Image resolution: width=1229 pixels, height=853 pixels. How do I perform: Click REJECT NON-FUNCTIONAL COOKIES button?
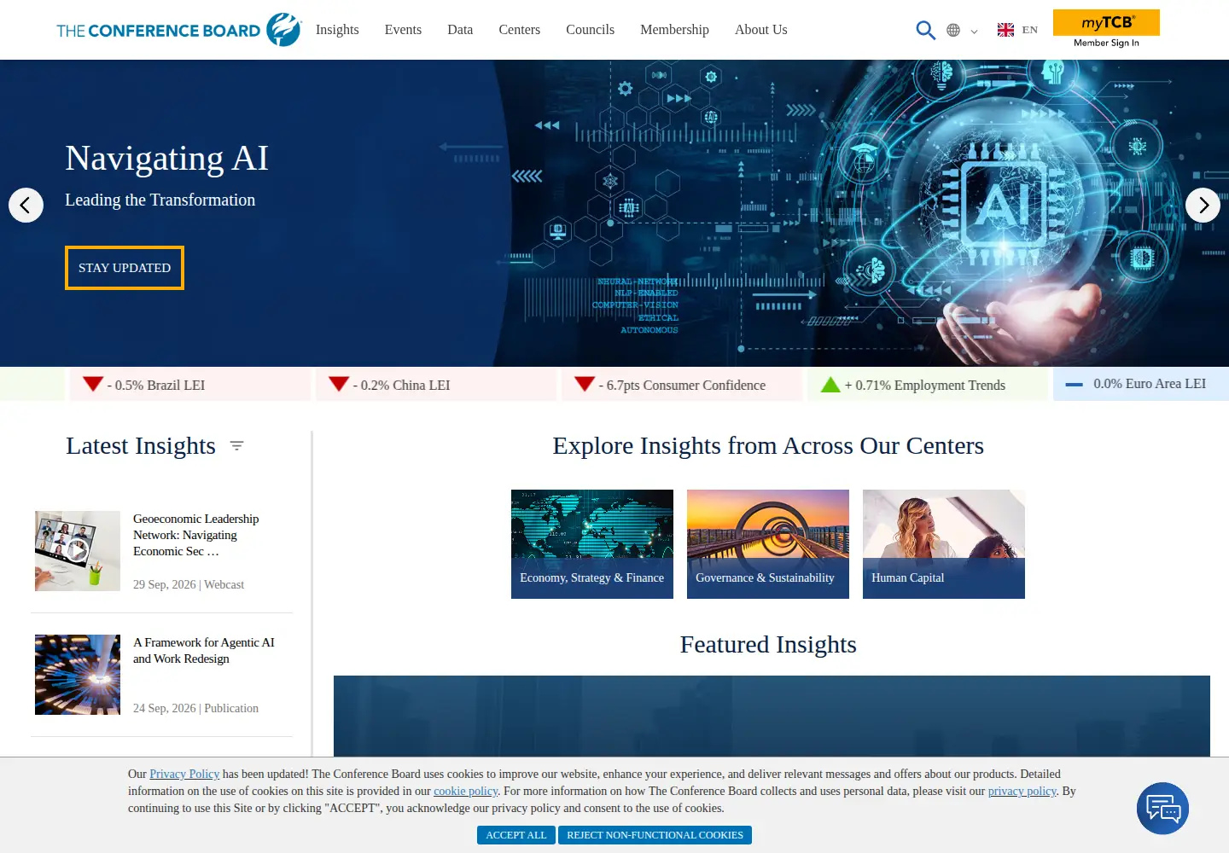[655, 835]
